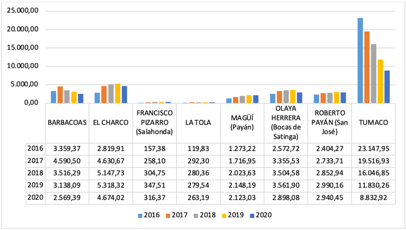The image size is (406, 230).
Task: Select the orange 2017 Barbacoas bar
Action: [60, 94]
